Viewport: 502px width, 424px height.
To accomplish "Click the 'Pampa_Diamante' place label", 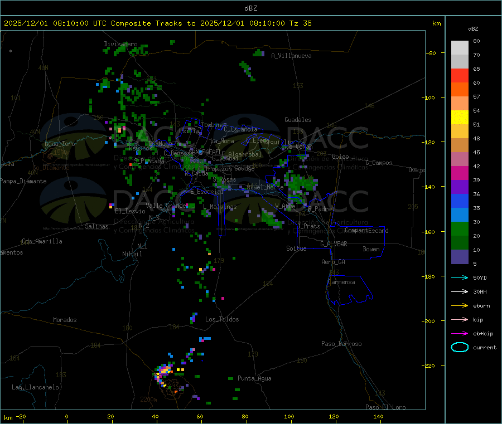I will pyautogui.click(x=23, y=181).
